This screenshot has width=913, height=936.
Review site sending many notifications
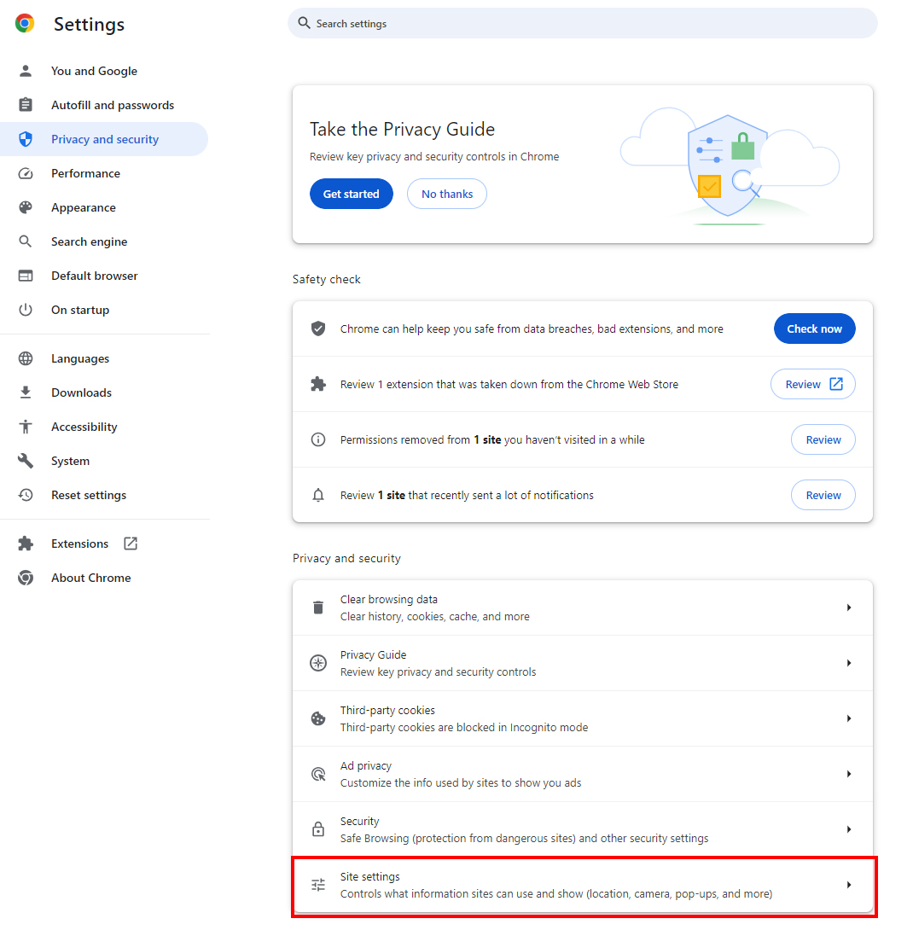pyautogui.click(x=823, y=495)
